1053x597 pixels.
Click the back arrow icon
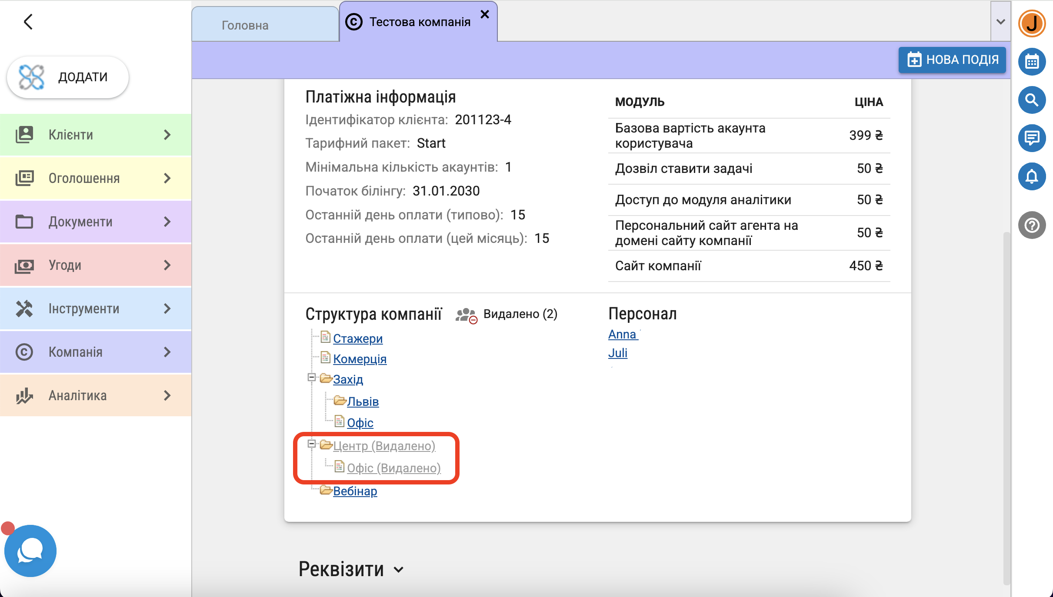[x=28, y=22]
